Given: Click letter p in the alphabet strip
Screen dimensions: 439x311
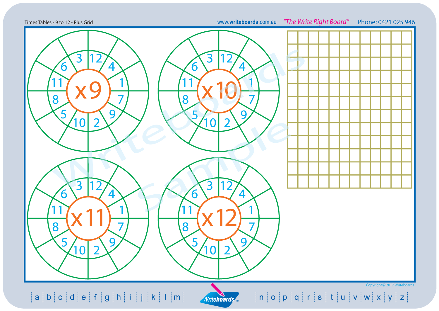Looking at the screenshot, I should [x=285, y=298].
